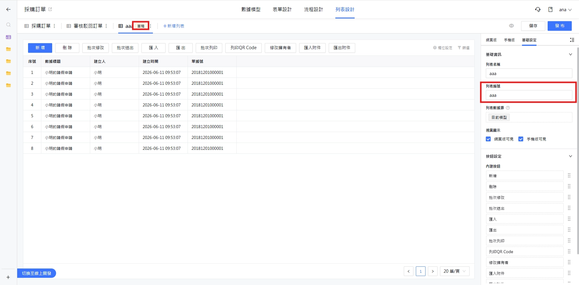Click the 列表編號 input field
The width and height of the screenshot is (579, 285).
(529, 95)
